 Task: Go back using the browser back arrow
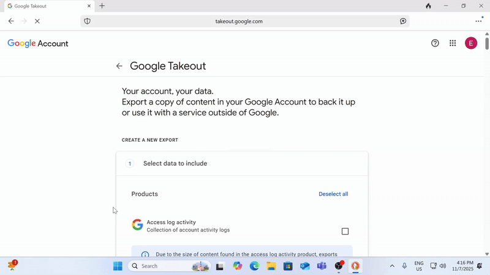[x=11, y=21]
